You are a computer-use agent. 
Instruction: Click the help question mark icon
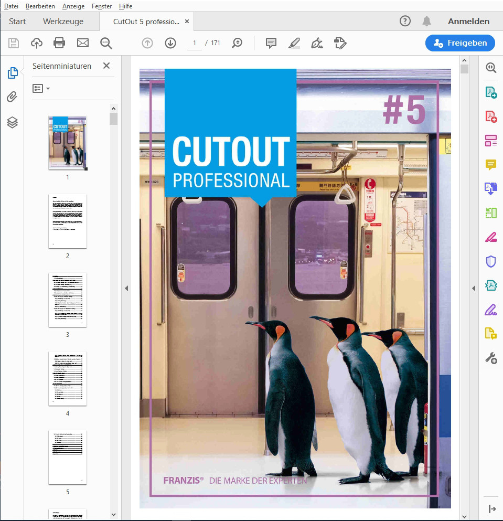click(x=405, y=22)
